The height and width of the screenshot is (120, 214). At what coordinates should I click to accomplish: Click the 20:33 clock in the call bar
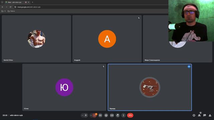pos(5,115)
